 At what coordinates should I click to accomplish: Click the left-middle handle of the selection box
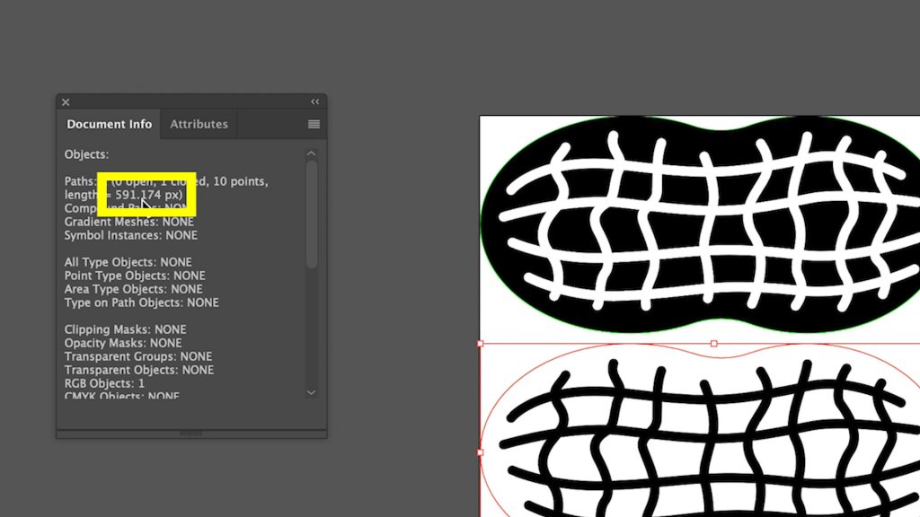click(481, 452)
